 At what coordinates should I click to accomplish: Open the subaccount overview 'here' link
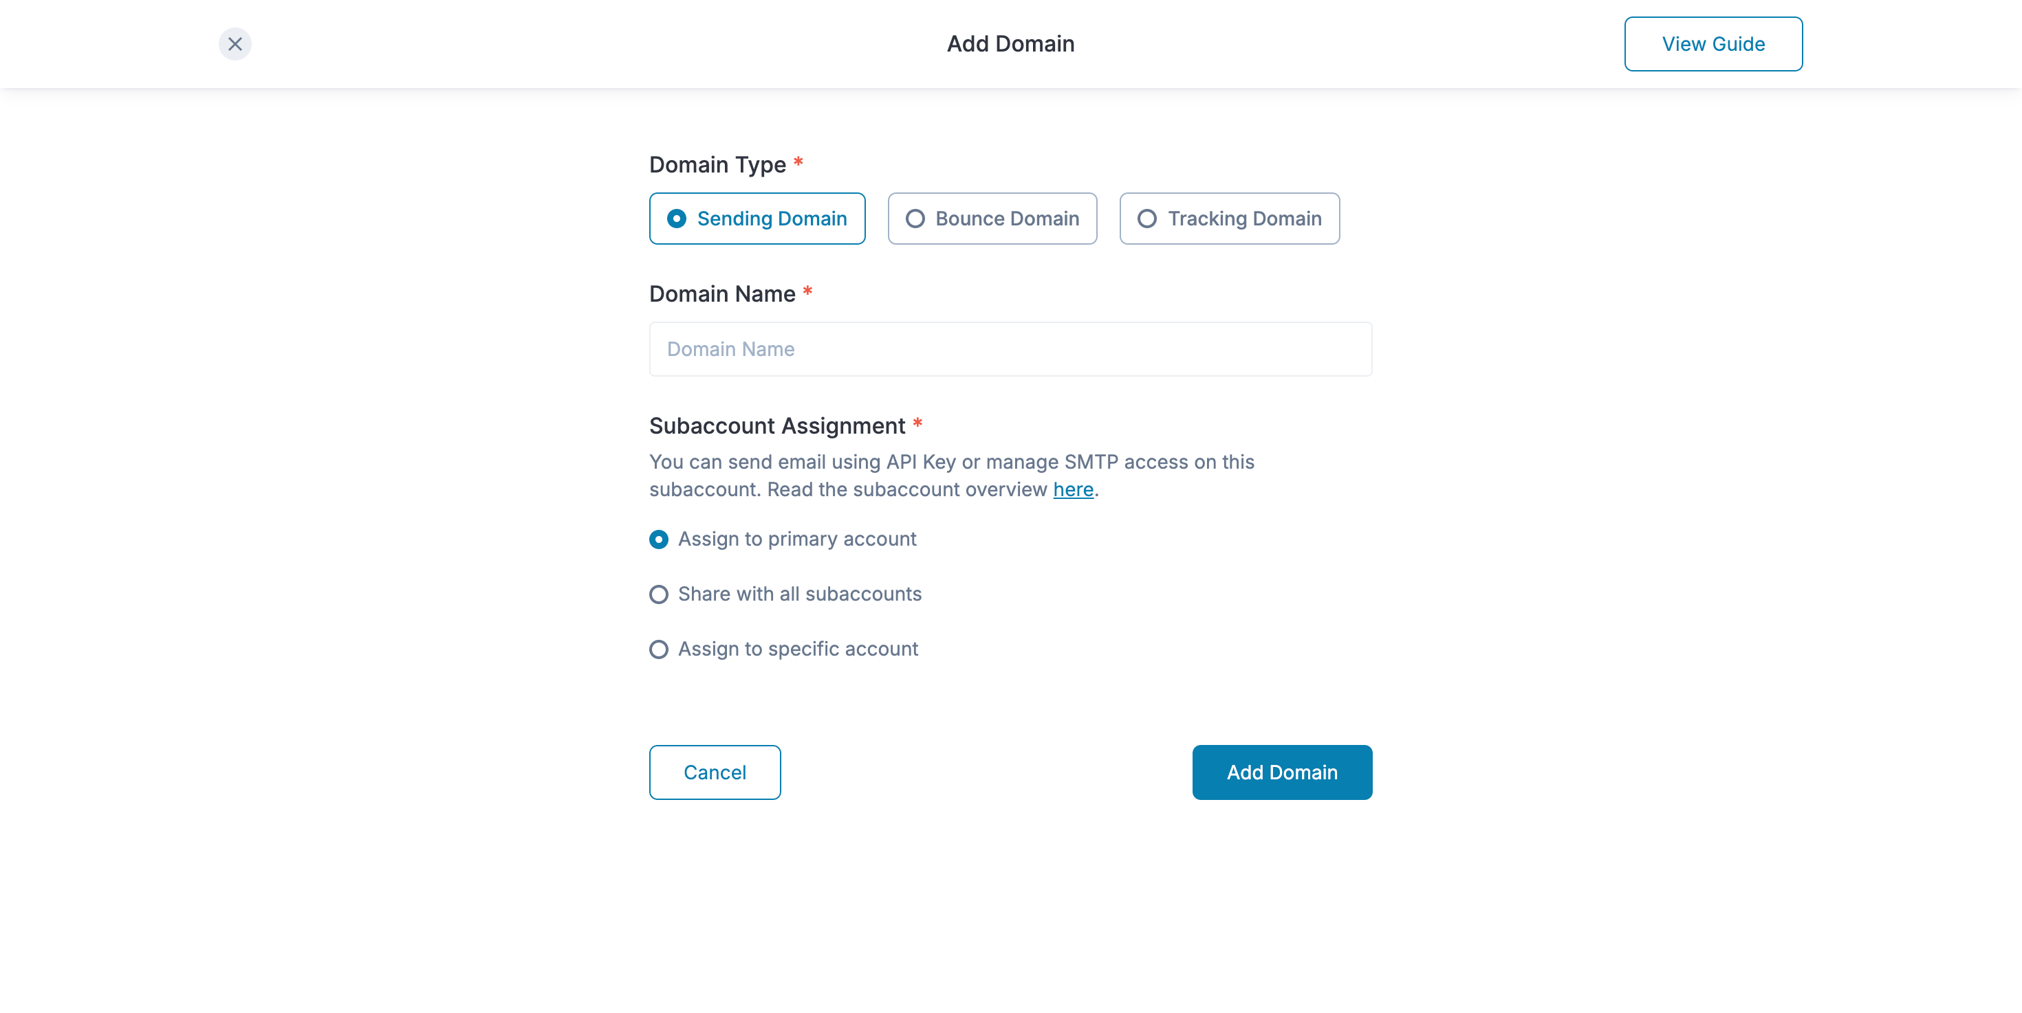(1073, 490)
